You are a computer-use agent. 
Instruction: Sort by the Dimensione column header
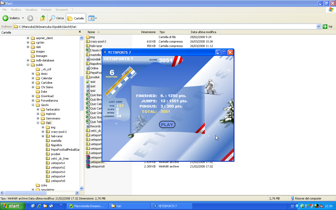(144, 32)
